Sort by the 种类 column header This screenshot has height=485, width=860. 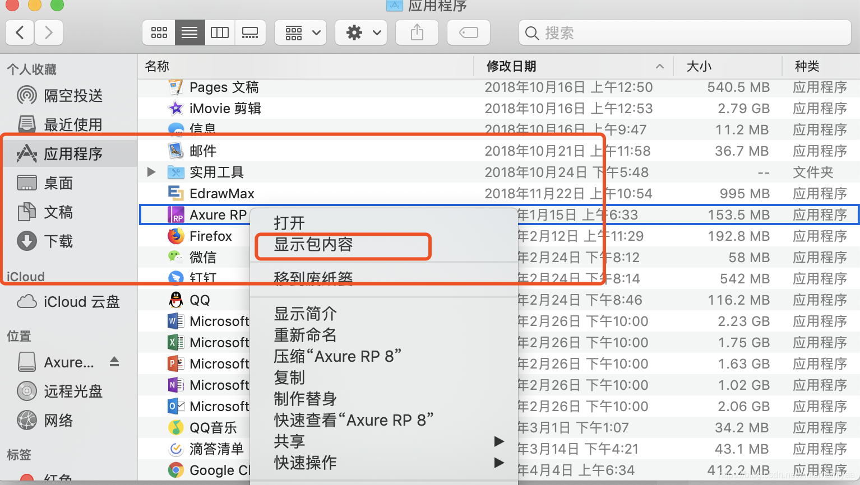[821, 66]
